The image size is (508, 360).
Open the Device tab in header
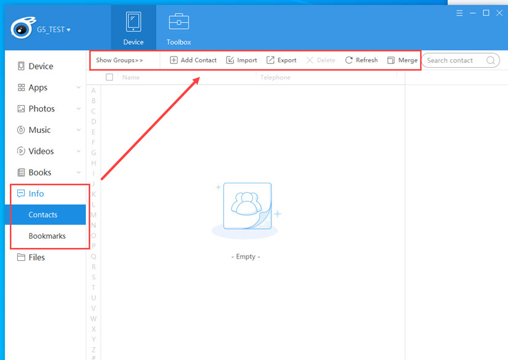pos(133,28)
